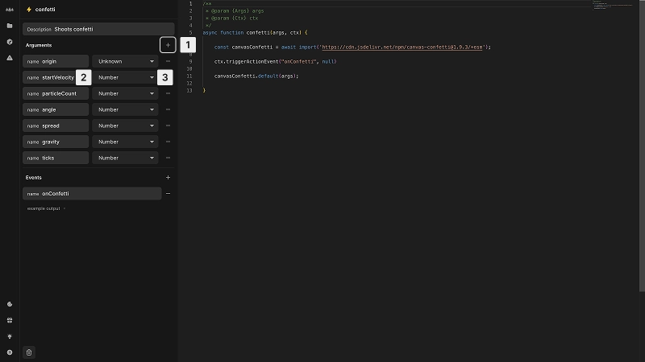Click the onConfetti event name field
This screenshot has width=645, height=362.
[92, 193]
